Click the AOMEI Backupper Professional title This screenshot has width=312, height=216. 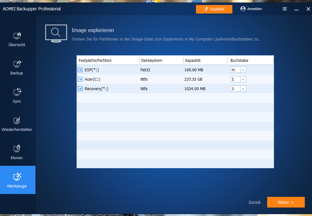tap(32, 9)
